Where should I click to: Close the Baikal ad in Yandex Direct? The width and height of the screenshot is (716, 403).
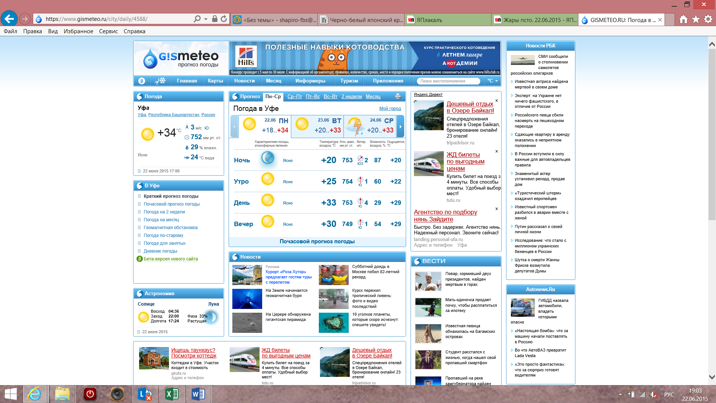pos(497,101)
